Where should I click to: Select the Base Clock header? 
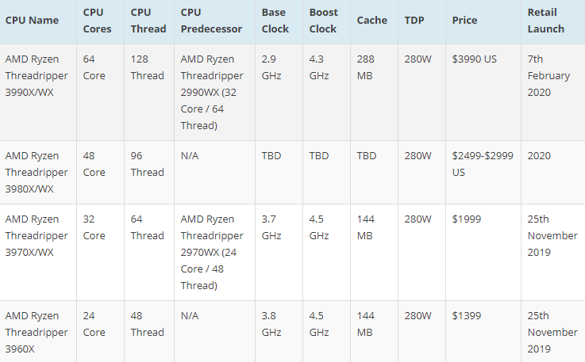click(x=279, y=21)
